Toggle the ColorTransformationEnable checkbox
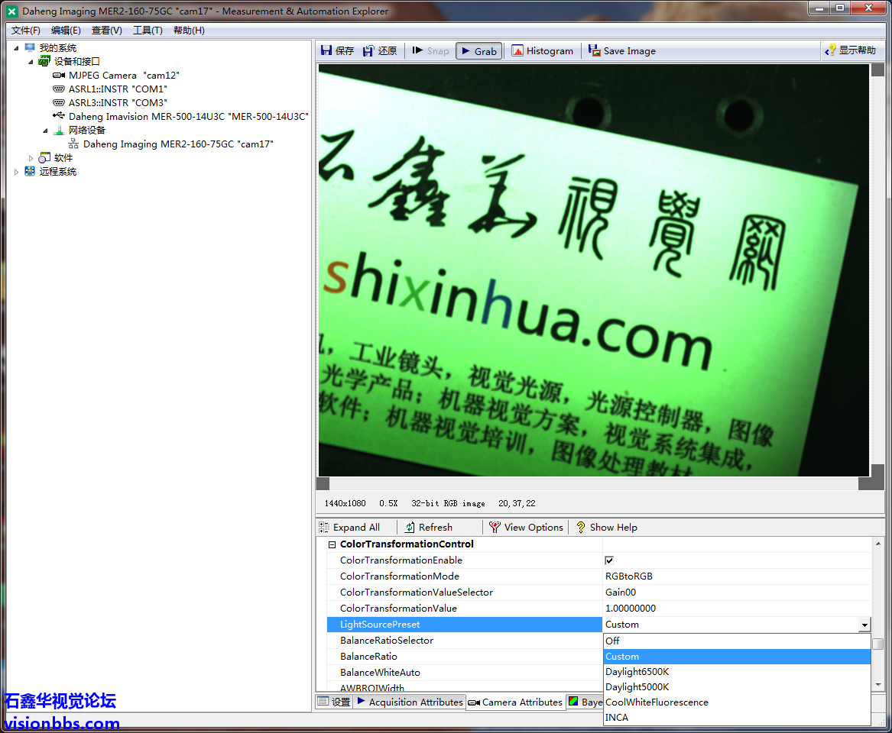 coord(609,560)
